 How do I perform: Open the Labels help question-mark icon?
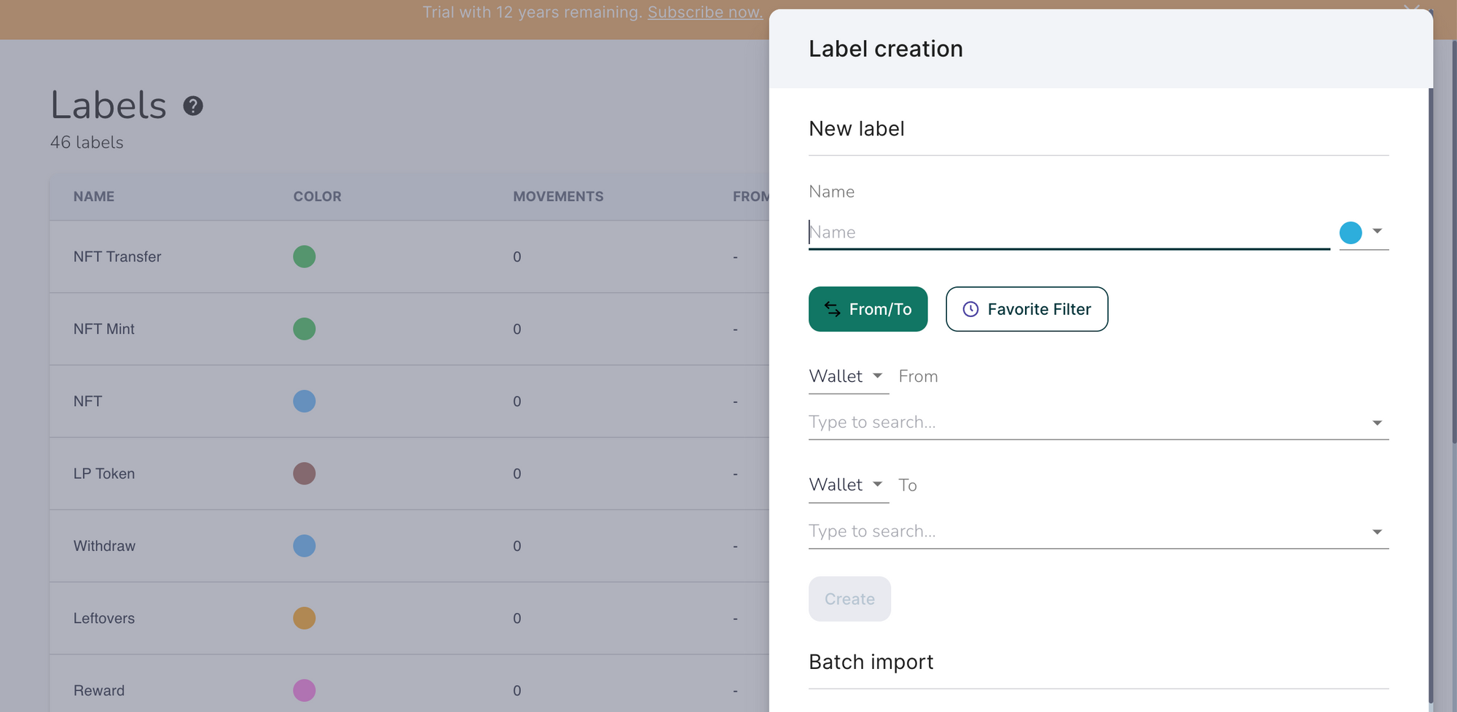tap(193, 106)
